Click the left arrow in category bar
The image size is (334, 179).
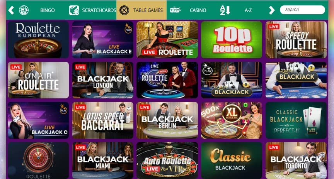11,10
